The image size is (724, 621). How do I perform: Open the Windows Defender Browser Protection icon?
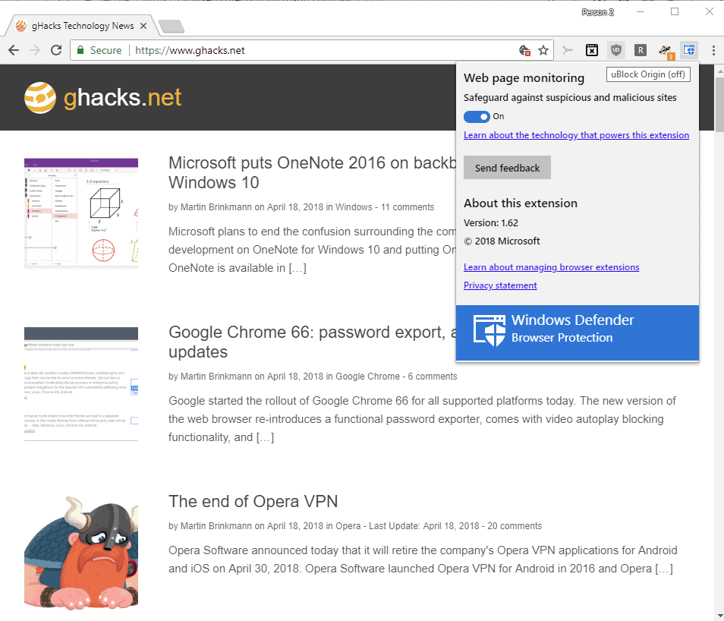(689, 49)
